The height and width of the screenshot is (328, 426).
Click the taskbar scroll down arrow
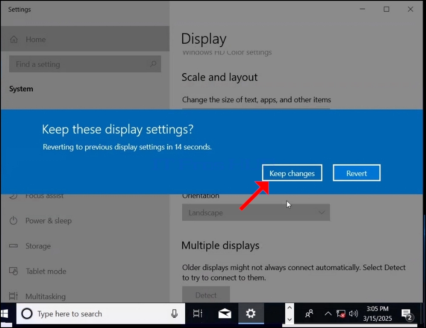(289, 320)
